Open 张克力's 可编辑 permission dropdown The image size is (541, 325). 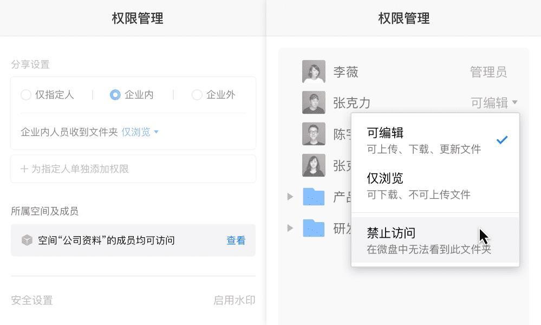click(494, 102)
